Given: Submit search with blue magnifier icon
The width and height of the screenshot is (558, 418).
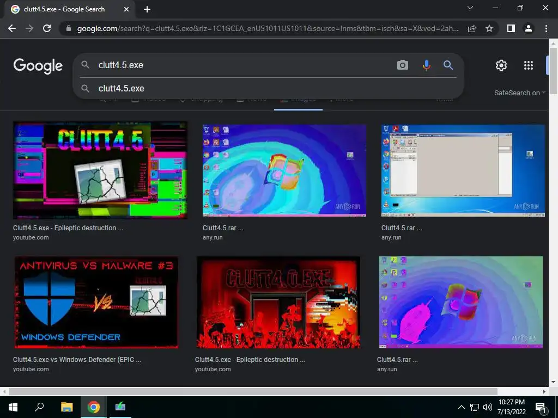Looking at the screenshot, I should [x=448, y=65].
